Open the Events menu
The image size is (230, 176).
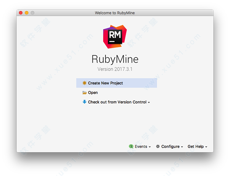coord(140,146)
